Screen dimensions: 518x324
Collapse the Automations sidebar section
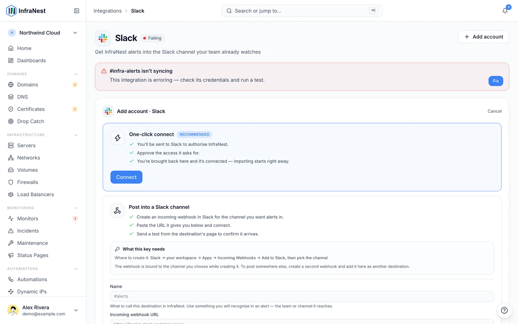pos(76,269)
